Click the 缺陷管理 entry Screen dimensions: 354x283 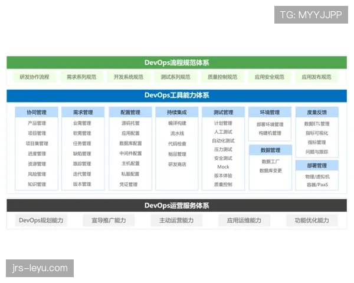click(82, 154)
